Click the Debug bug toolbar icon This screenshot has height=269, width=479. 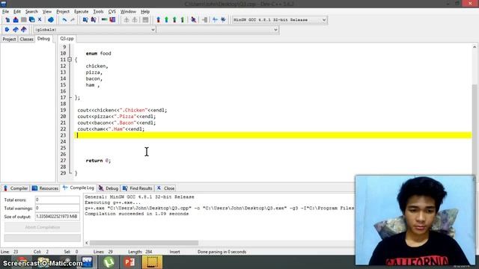click(193, 20)
